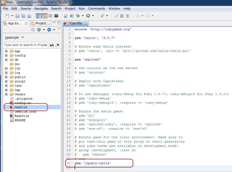Select Gemfile.lock in the file tree
Screen dimensions: 232x172
coord(25,112)
